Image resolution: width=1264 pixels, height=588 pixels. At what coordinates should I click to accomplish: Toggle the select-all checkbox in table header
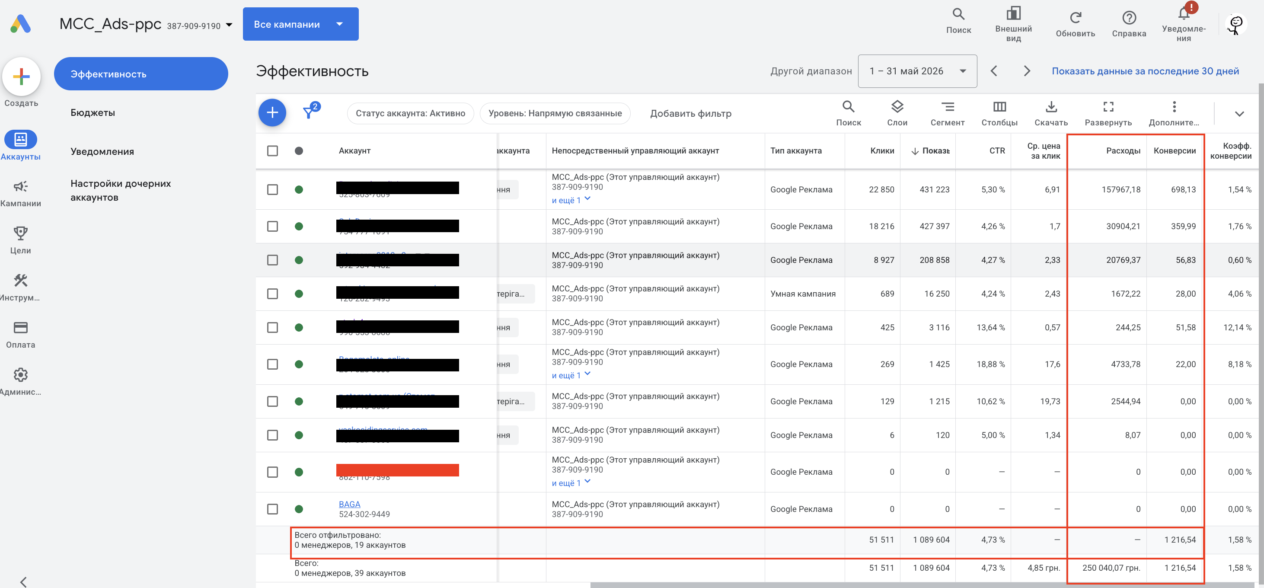272,151
